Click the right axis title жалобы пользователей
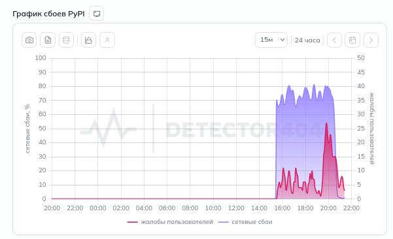The image size is (393, 239). [x=372, y=129]
